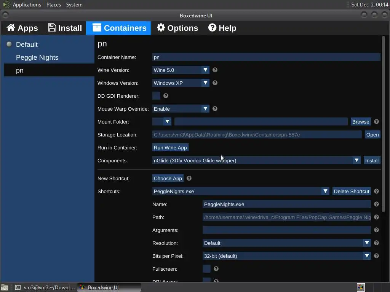
Task: Switch to the Help tab
Action: click(x=222, y=28)
